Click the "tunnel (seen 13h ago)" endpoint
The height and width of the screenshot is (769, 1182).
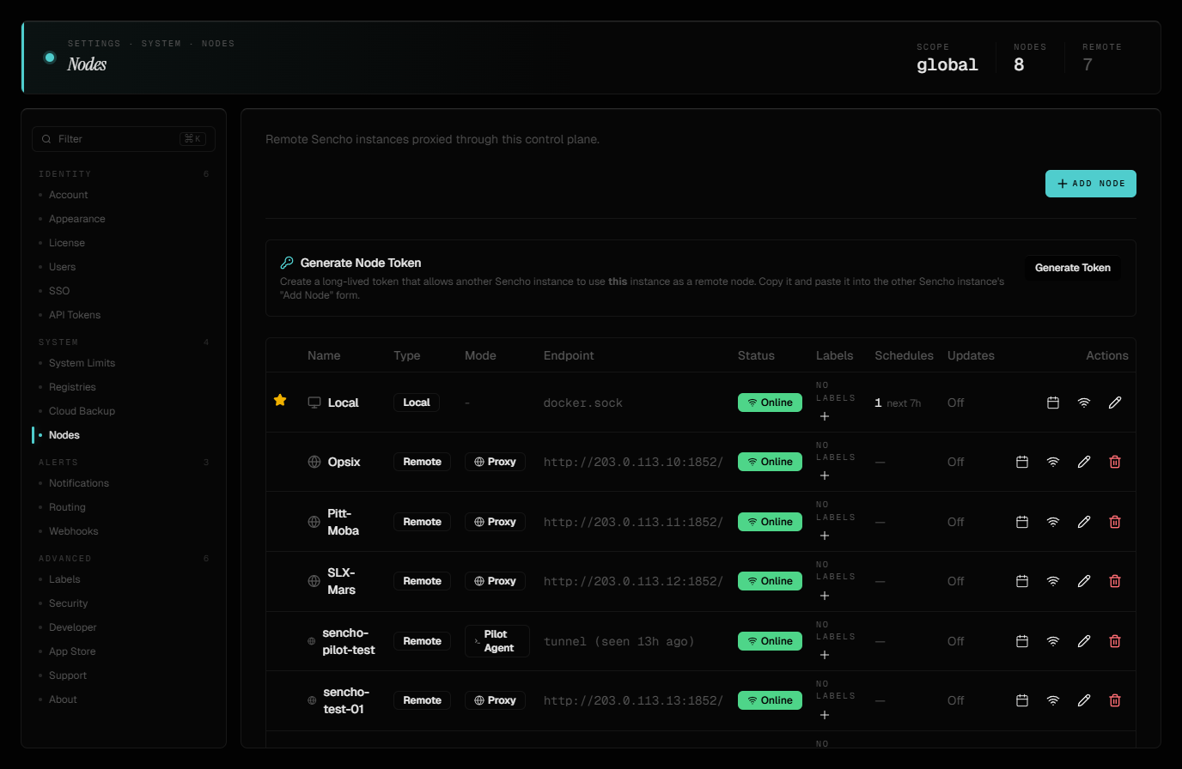pos(618,641)
